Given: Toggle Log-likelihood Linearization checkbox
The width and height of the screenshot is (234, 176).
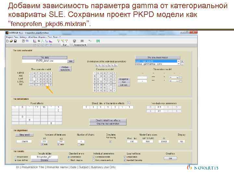Looking at the screenshot, I should point(125,157).
